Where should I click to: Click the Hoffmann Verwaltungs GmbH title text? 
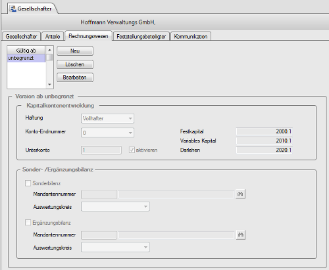(118, 22)
